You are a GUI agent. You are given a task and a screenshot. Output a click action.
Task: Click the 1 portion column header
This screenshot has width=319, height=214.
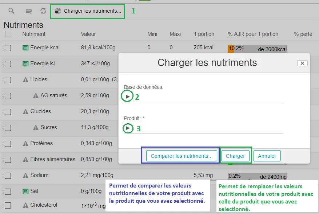point(204,34)
